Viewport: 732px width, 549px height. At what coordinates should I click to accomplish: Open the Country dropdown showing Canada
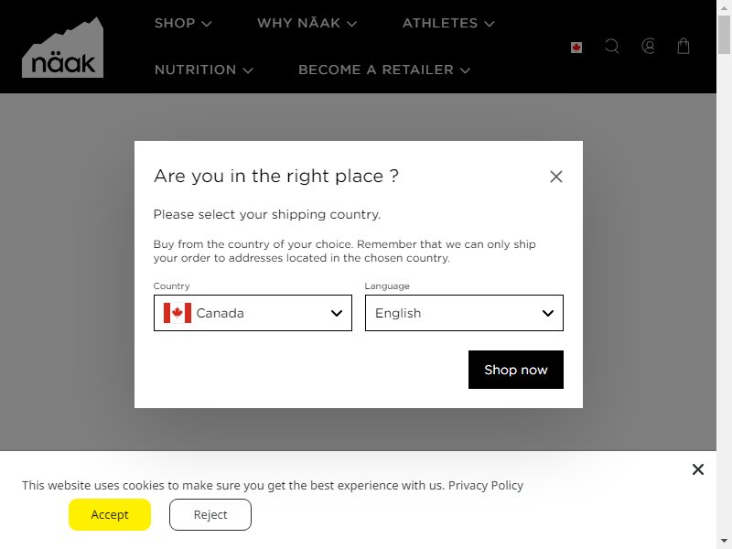[253, 313]
